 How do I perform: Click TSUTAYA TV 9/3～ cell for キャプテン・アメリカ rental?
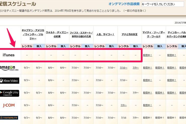pyautogui.click(x=27, y=118)
